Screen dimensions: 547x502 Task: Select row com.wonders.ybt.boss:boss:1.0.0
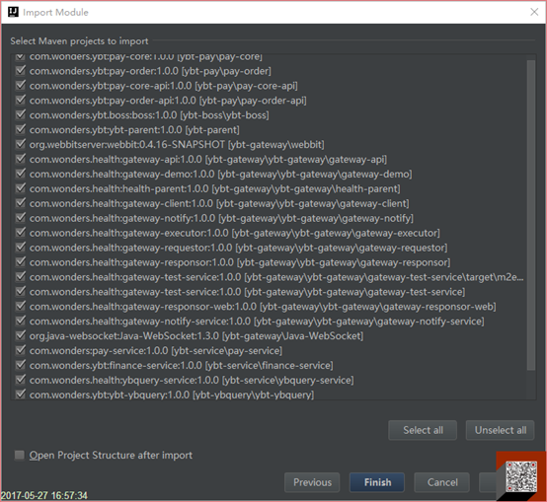270,115
